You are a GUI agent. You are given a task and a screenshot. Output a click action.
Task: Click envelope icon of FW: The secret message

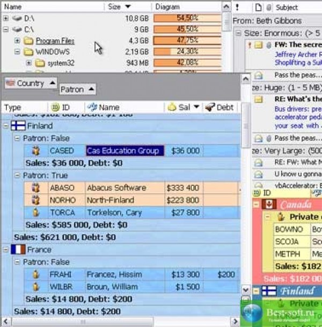pos(258,45)
